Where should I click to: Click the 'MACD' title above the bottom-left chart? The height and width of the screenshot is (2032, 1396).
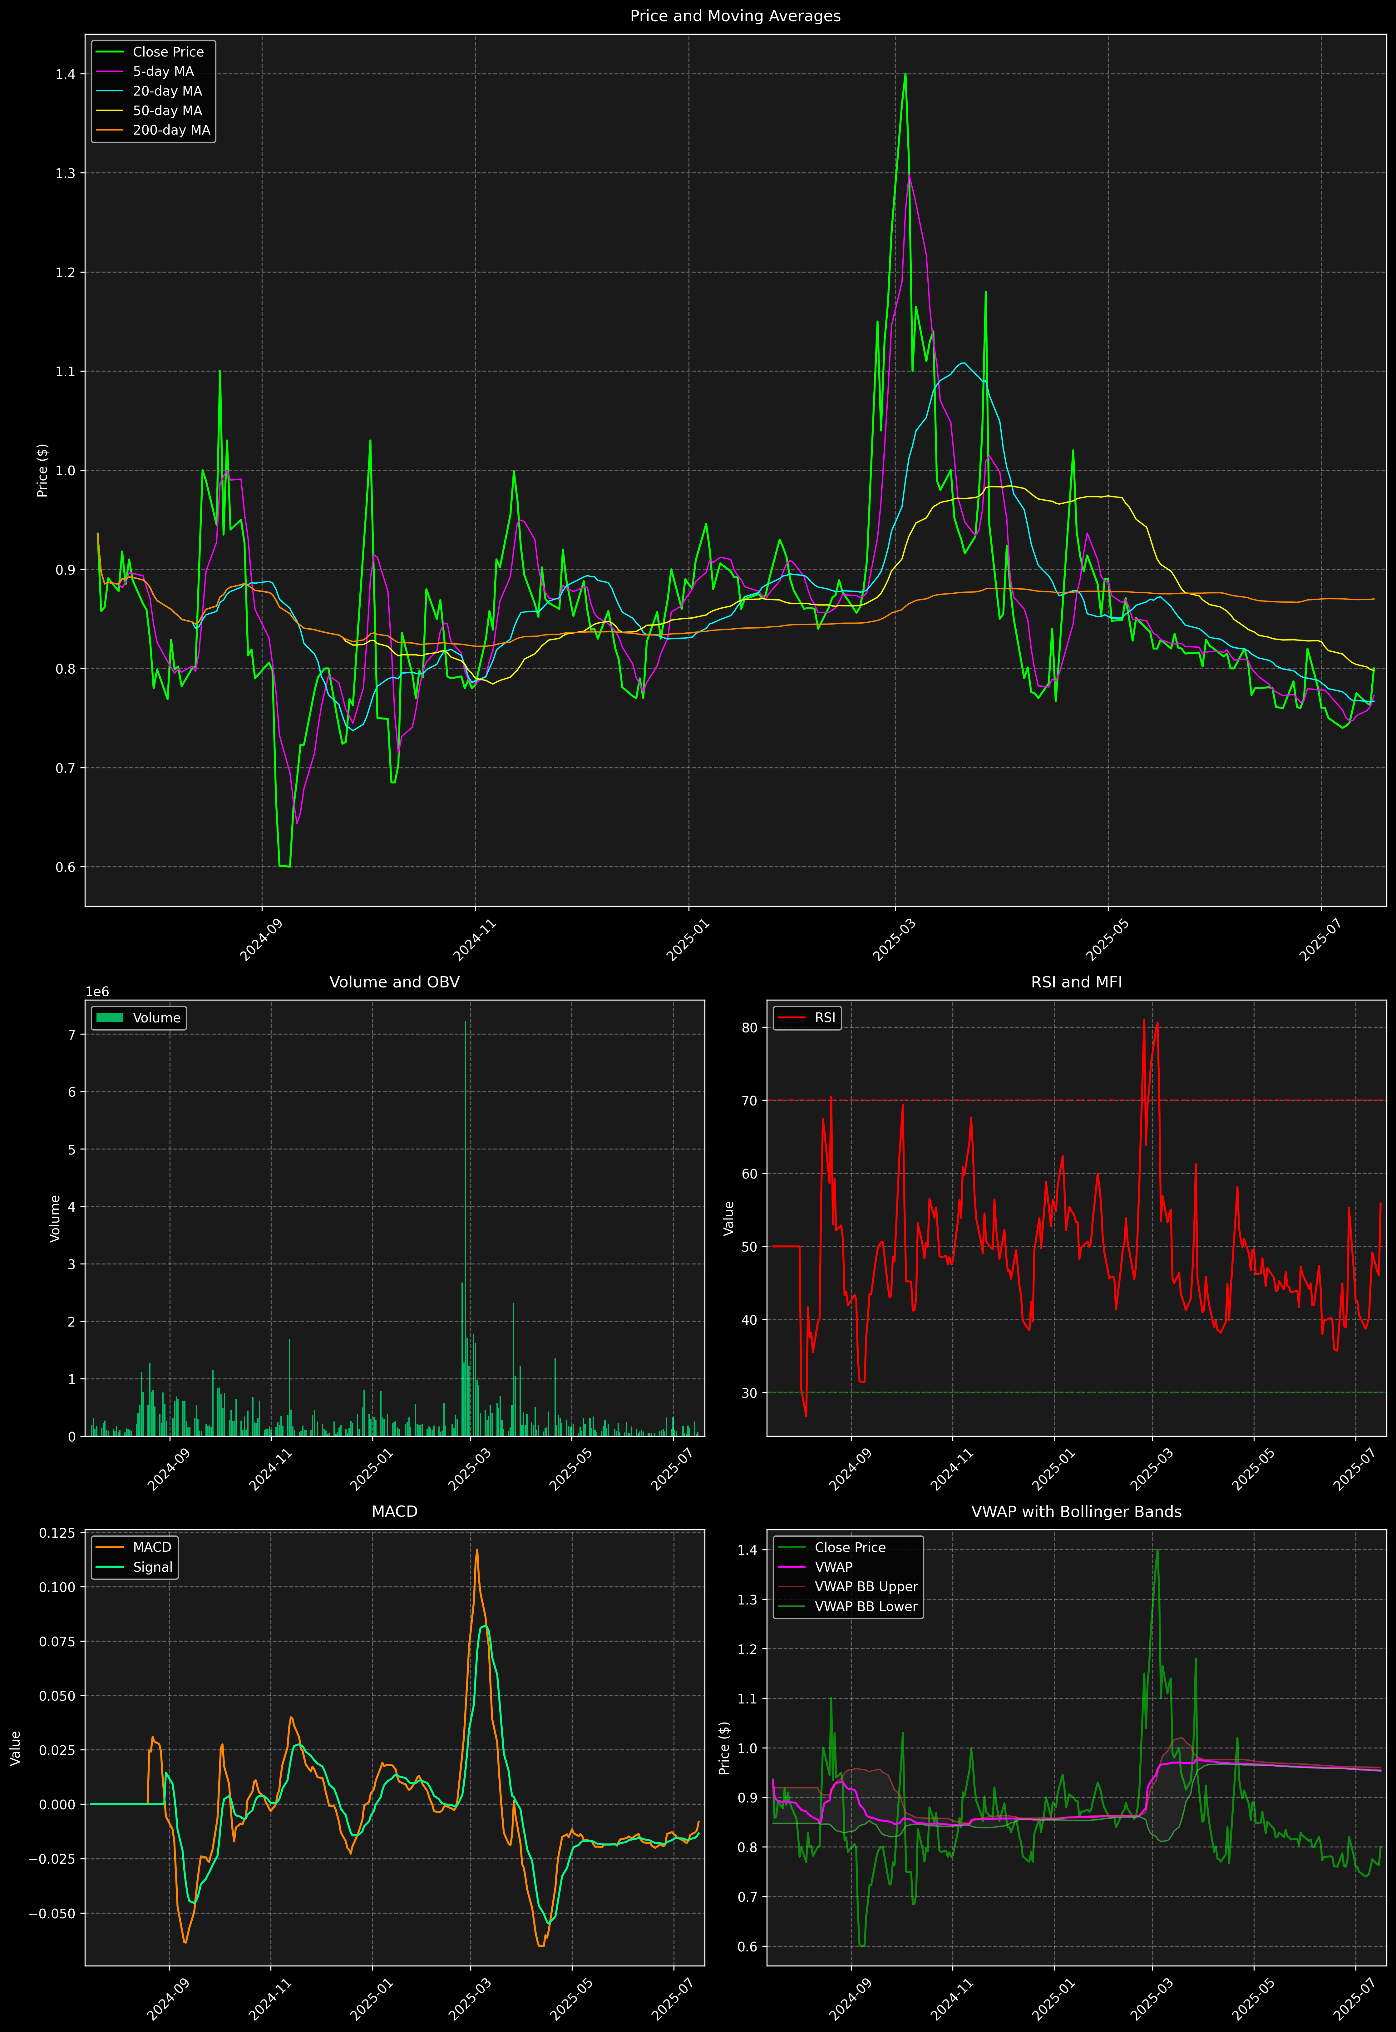pyautogui.click(x=394, y=1511)
